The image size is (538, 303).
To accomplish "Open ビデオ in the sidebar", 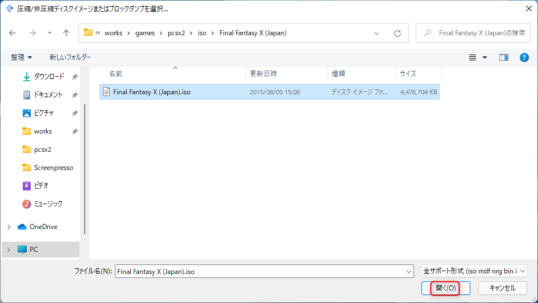I will 41,186.
